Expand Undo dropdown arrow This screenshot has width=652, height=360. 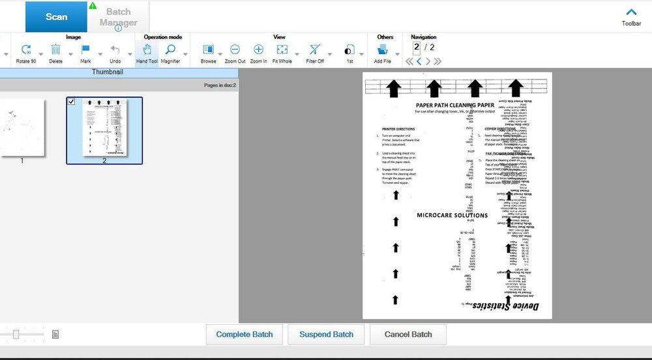(130, 55)
